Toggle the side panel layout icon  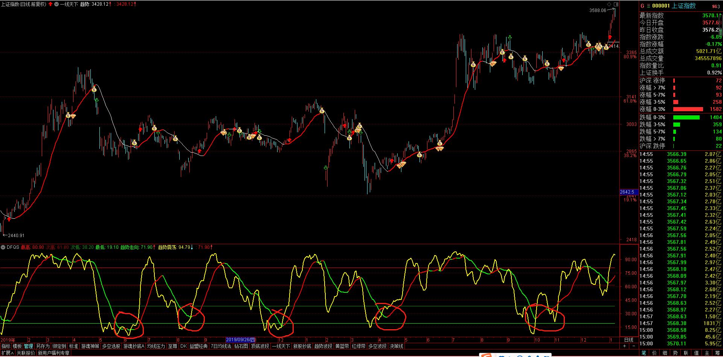click(x=616, y=4)
